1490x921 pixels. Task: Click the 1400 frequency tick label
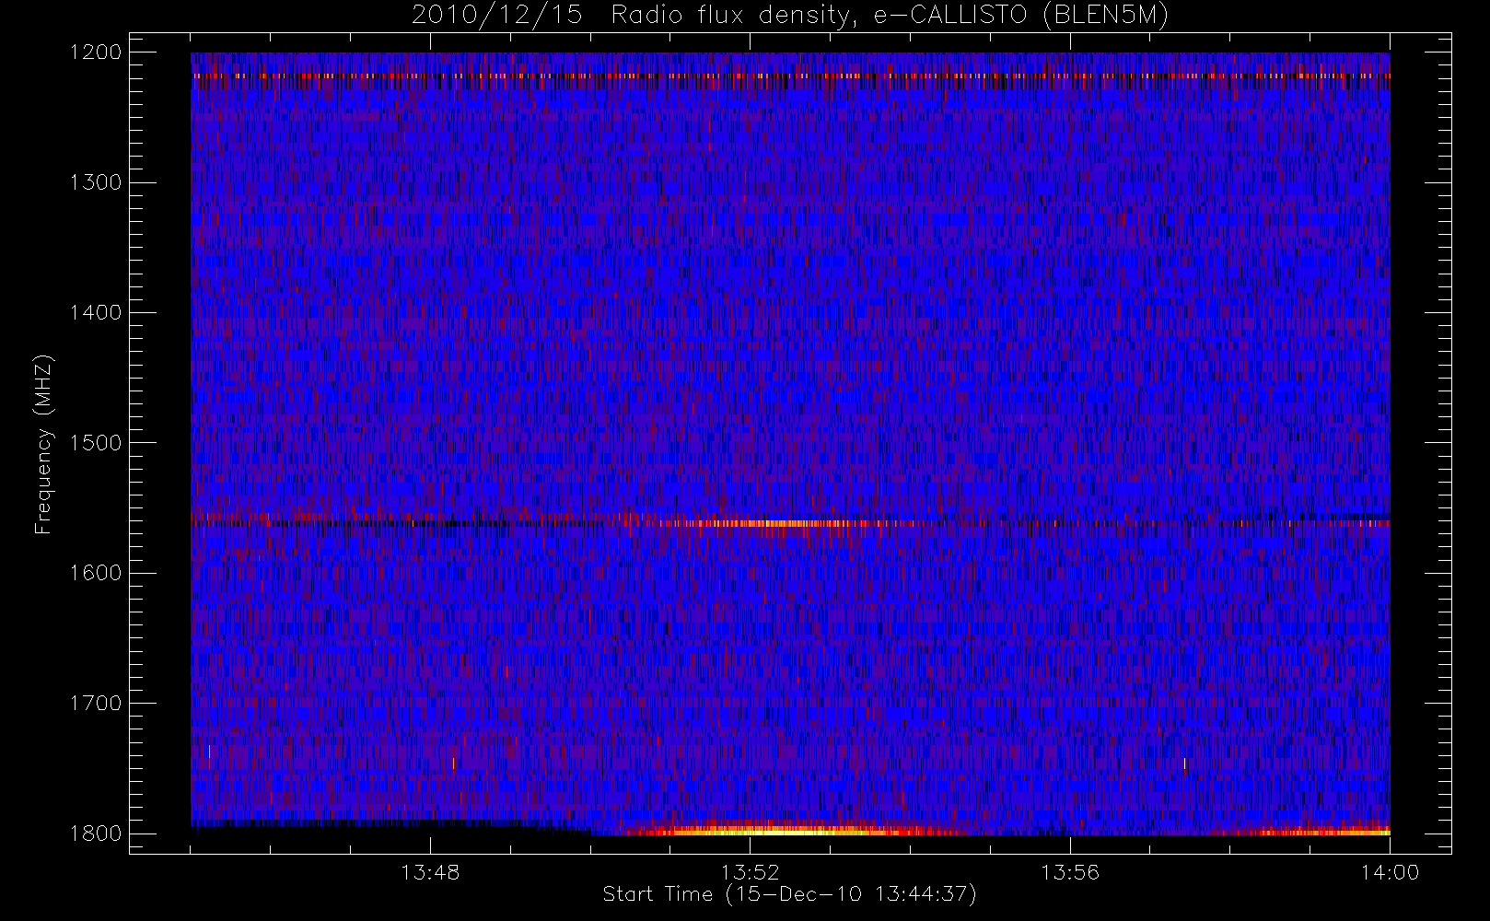(x=96, y=313)
